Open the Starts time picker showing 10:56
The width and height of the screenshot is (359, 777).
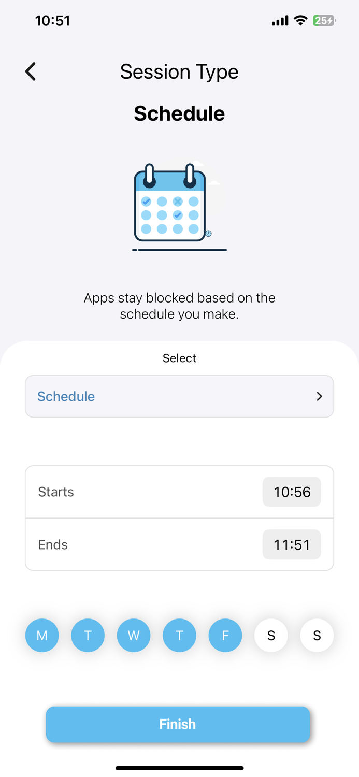coord(292,492)
